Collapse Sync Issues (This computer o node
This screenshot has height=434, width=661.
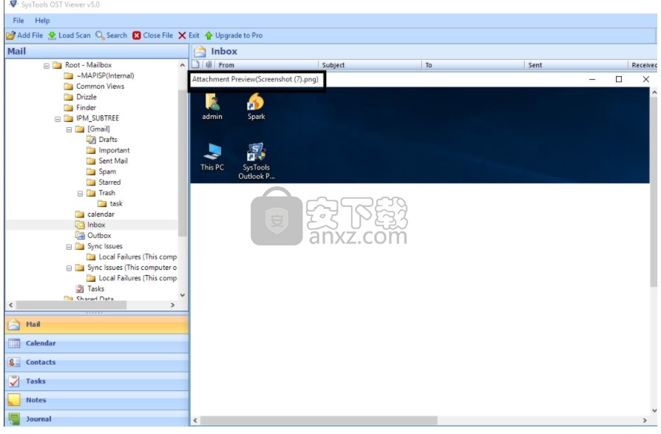pyautogui.click(x=70, y=268)
